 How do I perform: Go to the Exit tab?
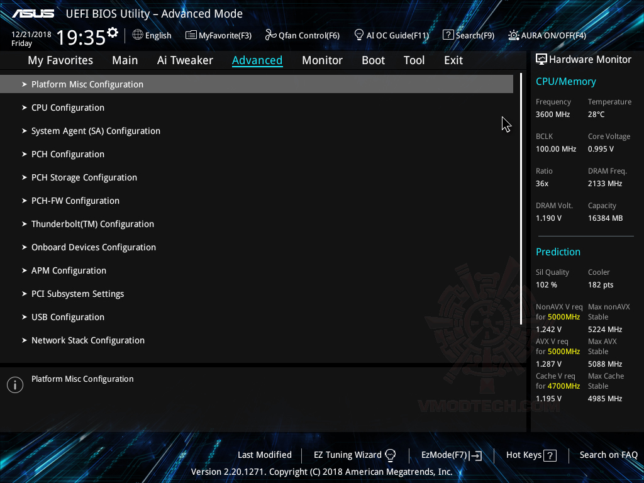coord(453,60)
